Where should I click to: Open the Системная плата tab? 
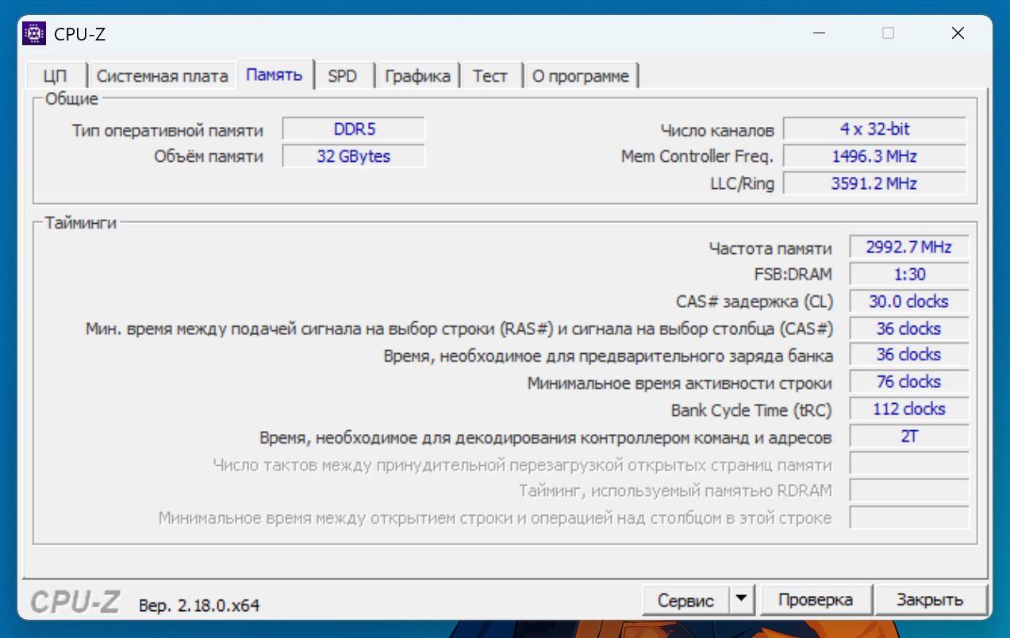pyautogui.click(x=163, y=76)
